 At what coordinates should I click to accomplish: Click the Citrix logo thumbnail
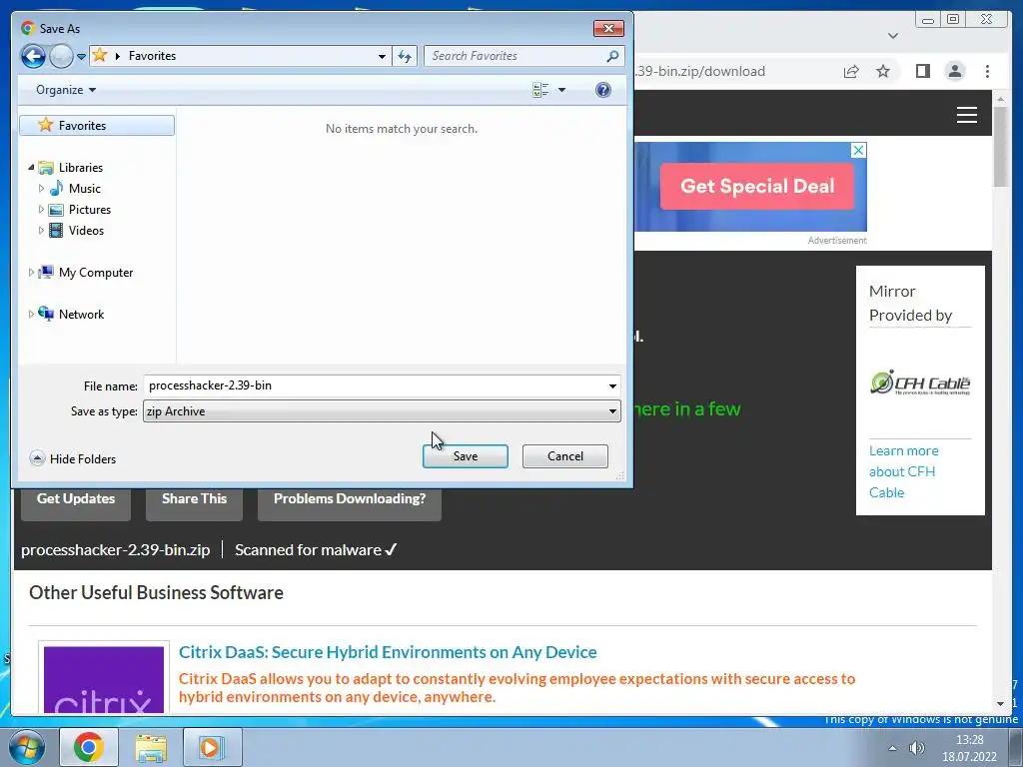pyautogui.click(x=104, y=678)
